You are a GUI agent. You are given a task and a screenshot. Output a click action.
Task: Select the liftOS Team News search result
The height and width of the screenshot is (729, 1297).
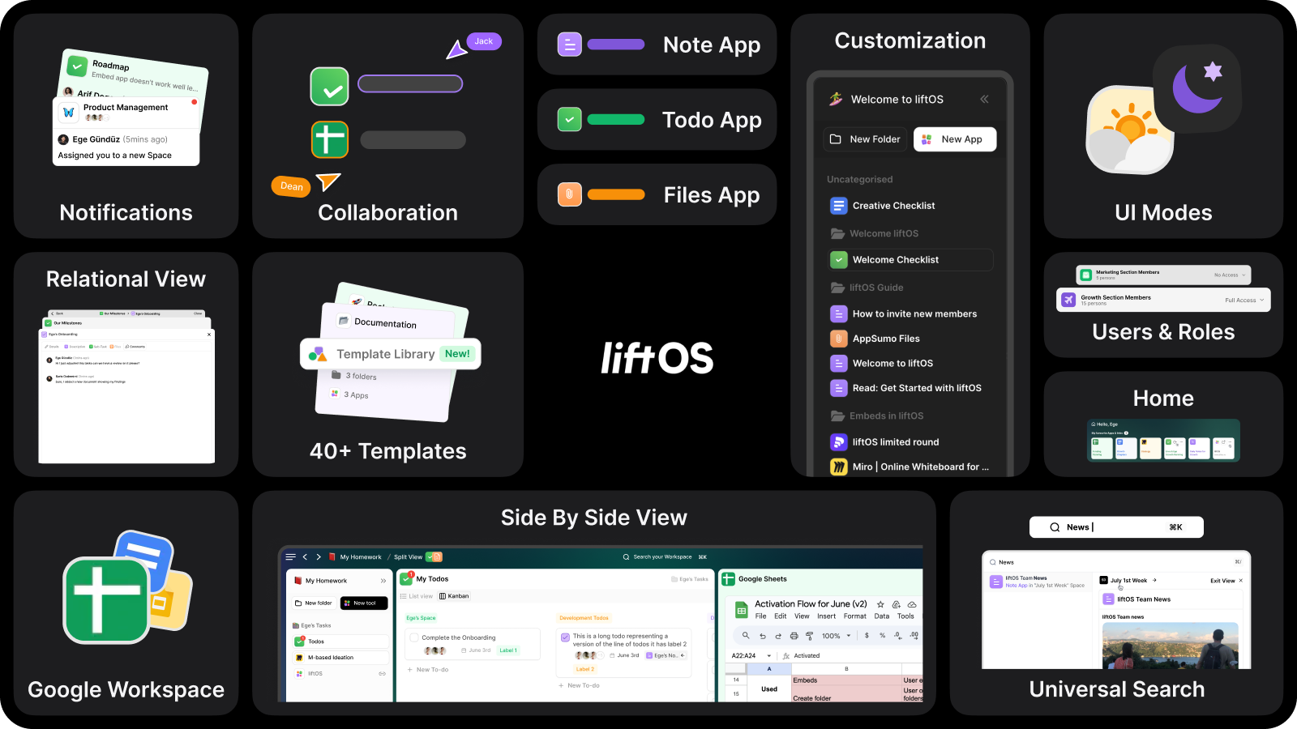pyautogui.click(x=1038, y=582)
